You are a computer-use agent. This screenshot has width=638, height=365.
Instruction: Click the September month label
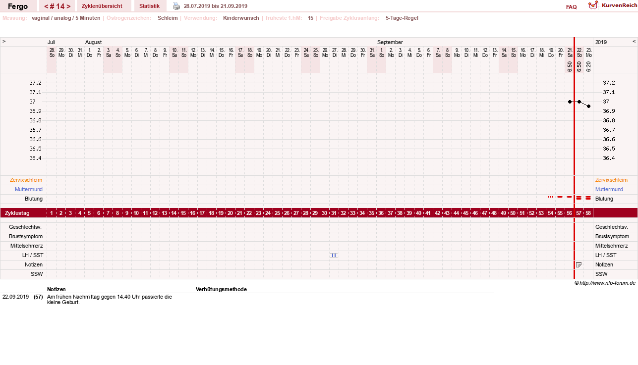[x=390, y=42]
